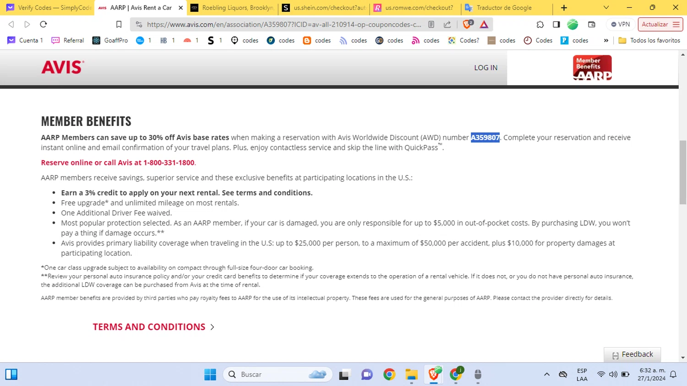Click scrollbar down arrow
Image resolution: width=687 pixels, height=386 pixels.
pos(683,358)
